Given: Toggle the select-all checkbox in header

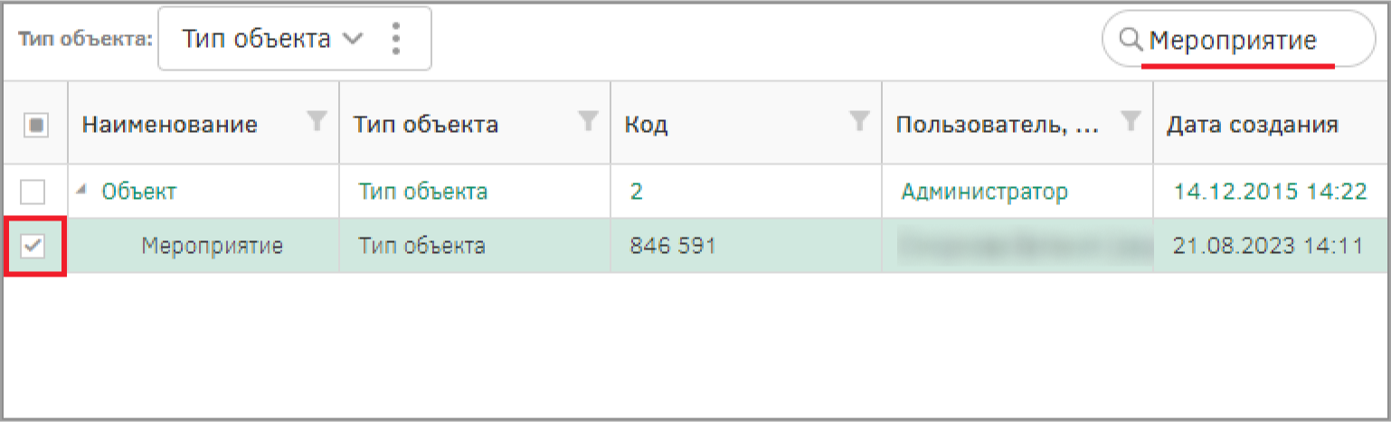Looking at the screenshot, I should [33, 126].
